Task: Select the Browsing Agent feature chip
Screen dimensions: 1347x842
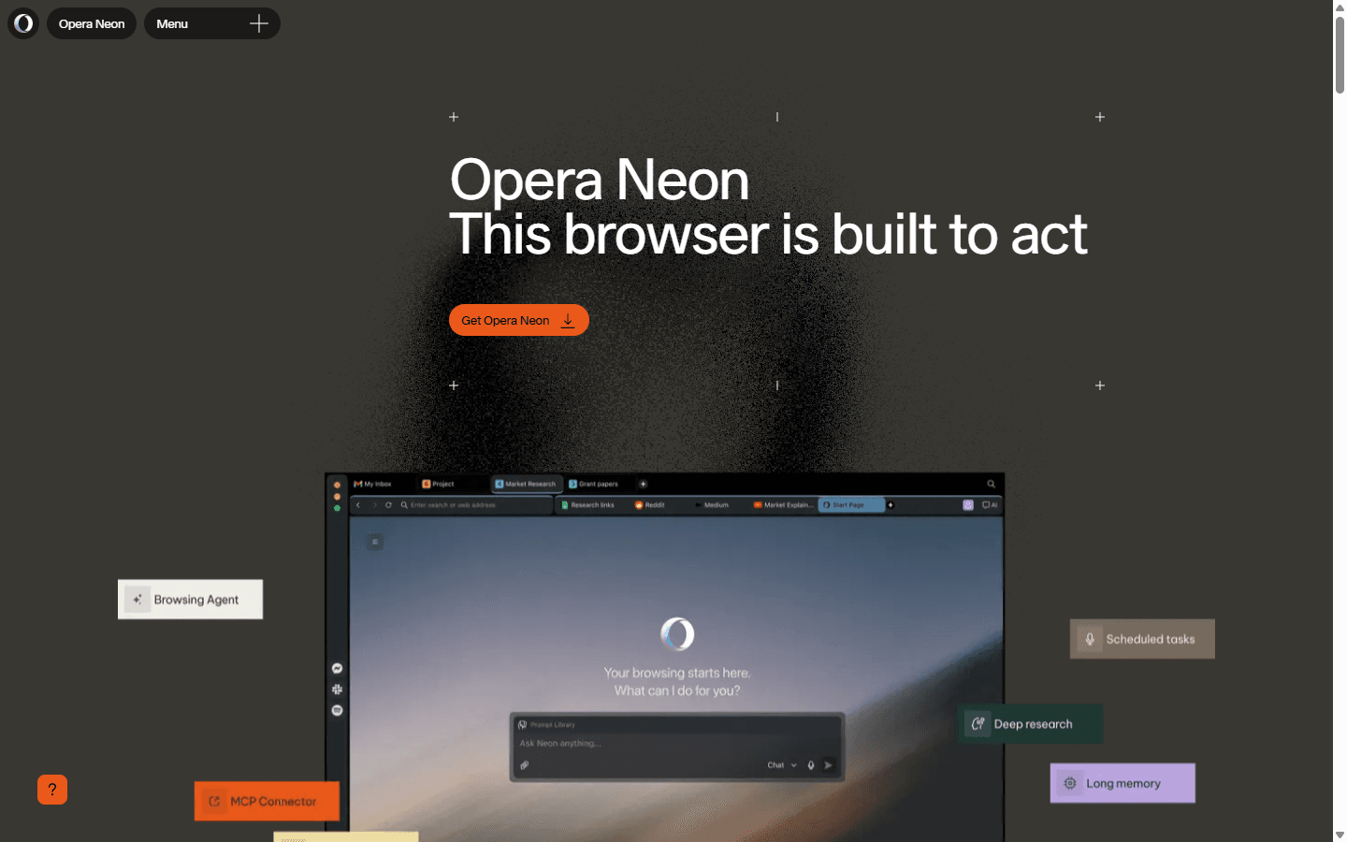Action: [190, 600]
